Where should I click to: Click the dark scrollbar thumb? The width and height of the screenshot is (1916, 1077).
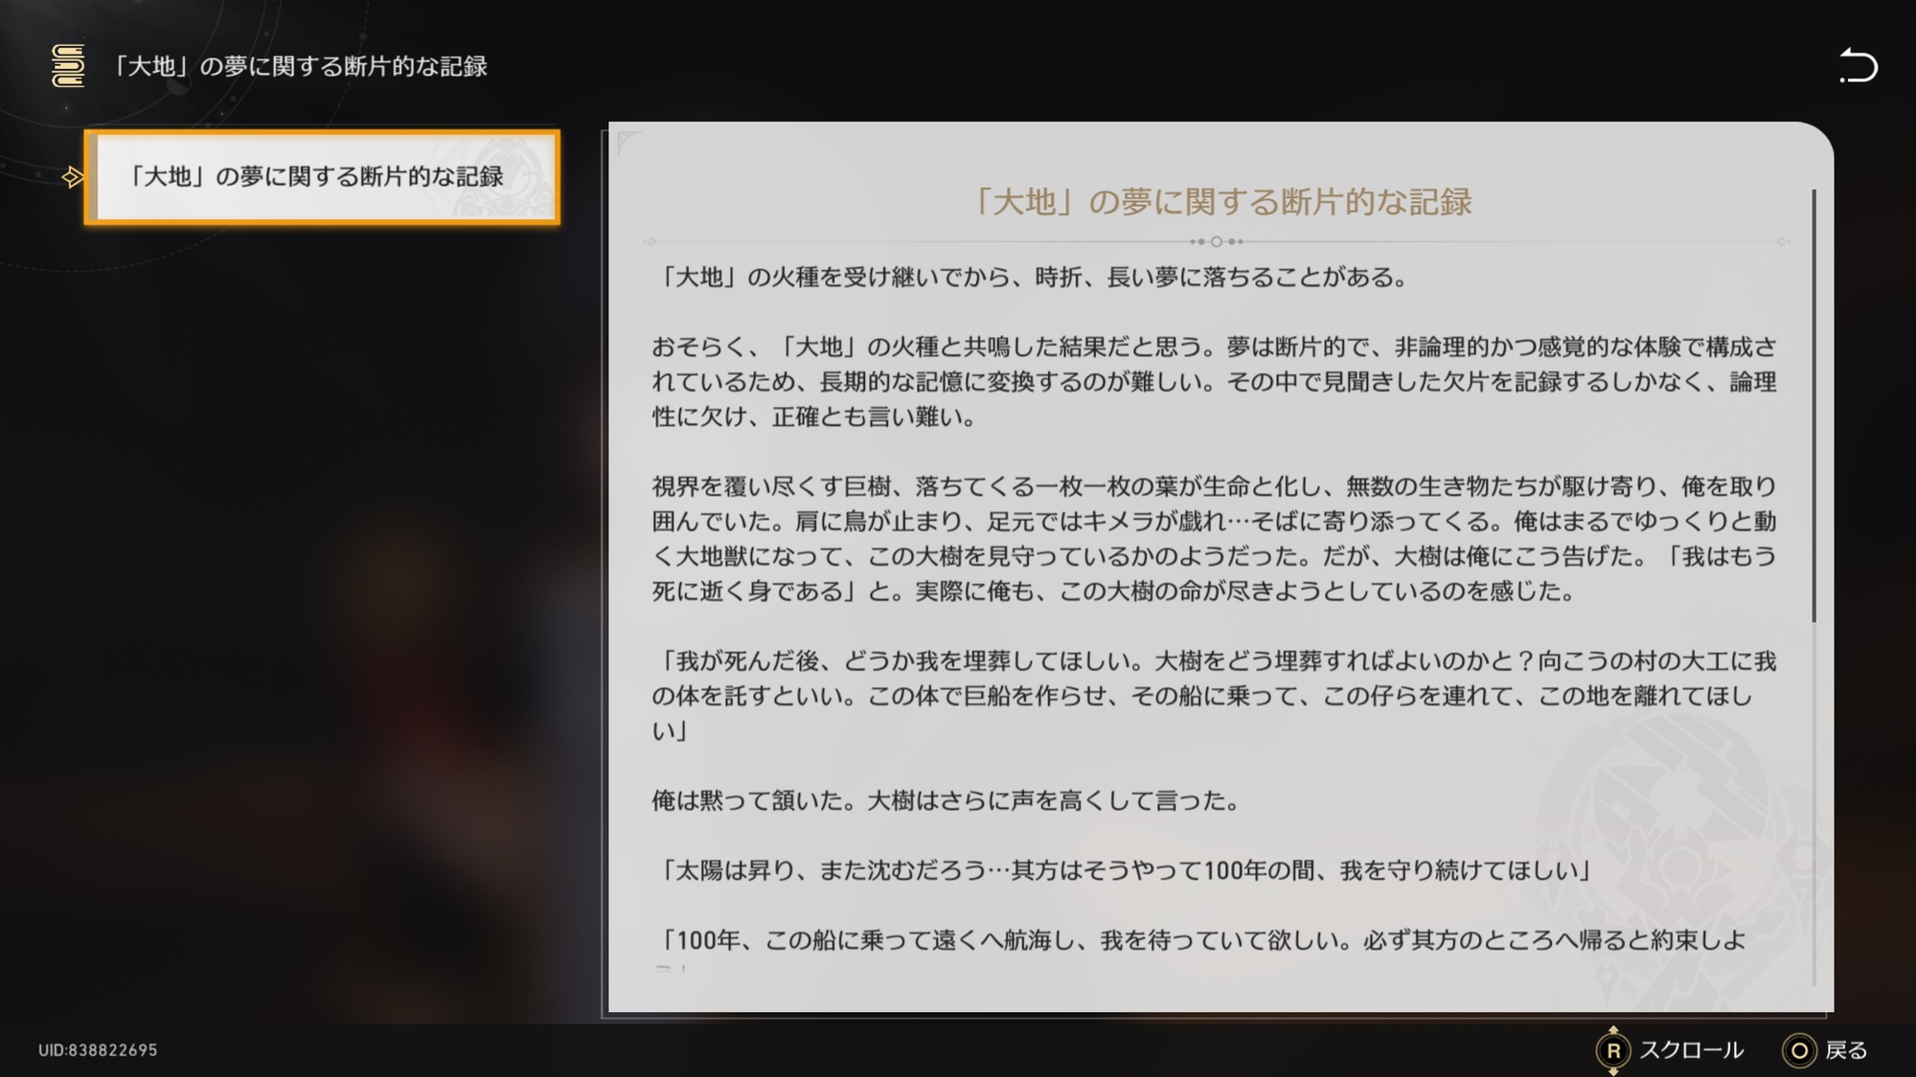click(x=1813, y=407)
